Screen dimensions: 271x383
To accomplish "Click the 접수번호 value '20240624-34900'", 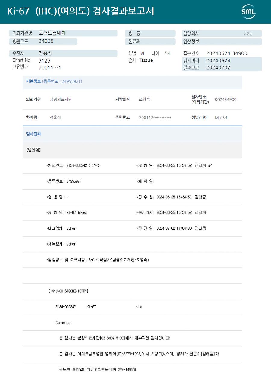I will coord(226,53).
